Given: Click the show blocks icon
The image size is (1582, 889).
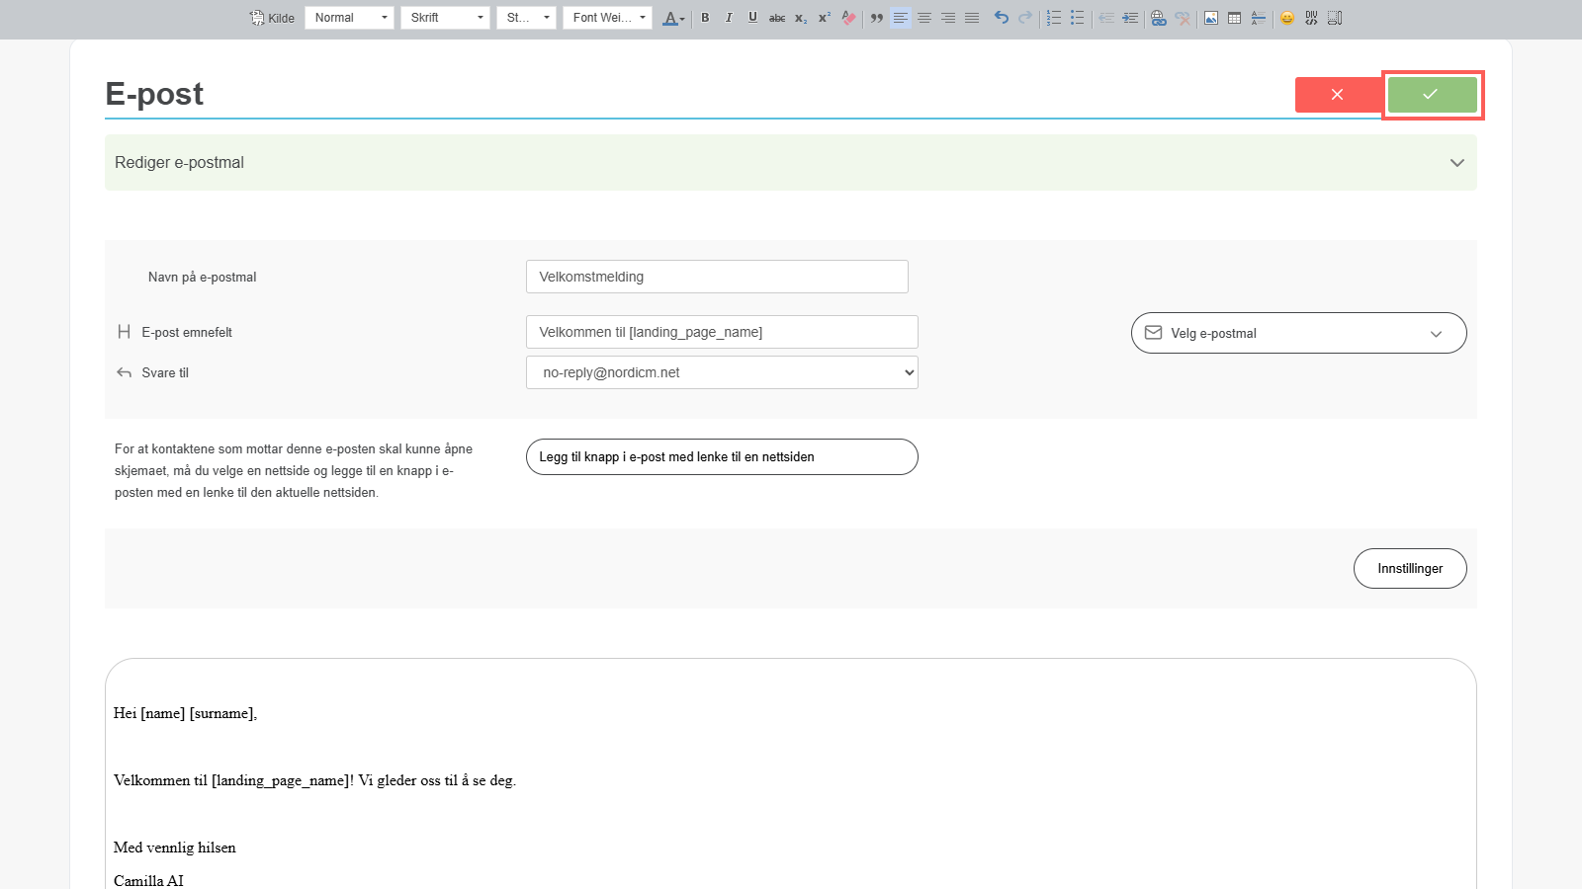Looking at the screenshot, I should (x=1335, y=18).
